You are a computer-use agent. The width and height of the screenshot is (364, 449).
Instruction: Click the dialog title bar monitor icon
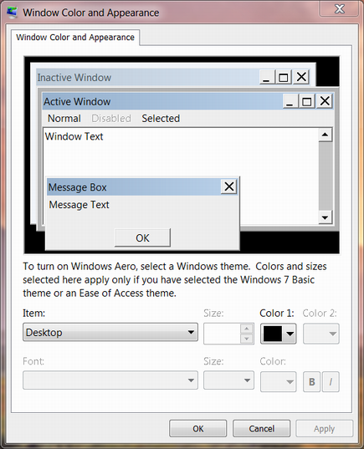click(12, 13)
